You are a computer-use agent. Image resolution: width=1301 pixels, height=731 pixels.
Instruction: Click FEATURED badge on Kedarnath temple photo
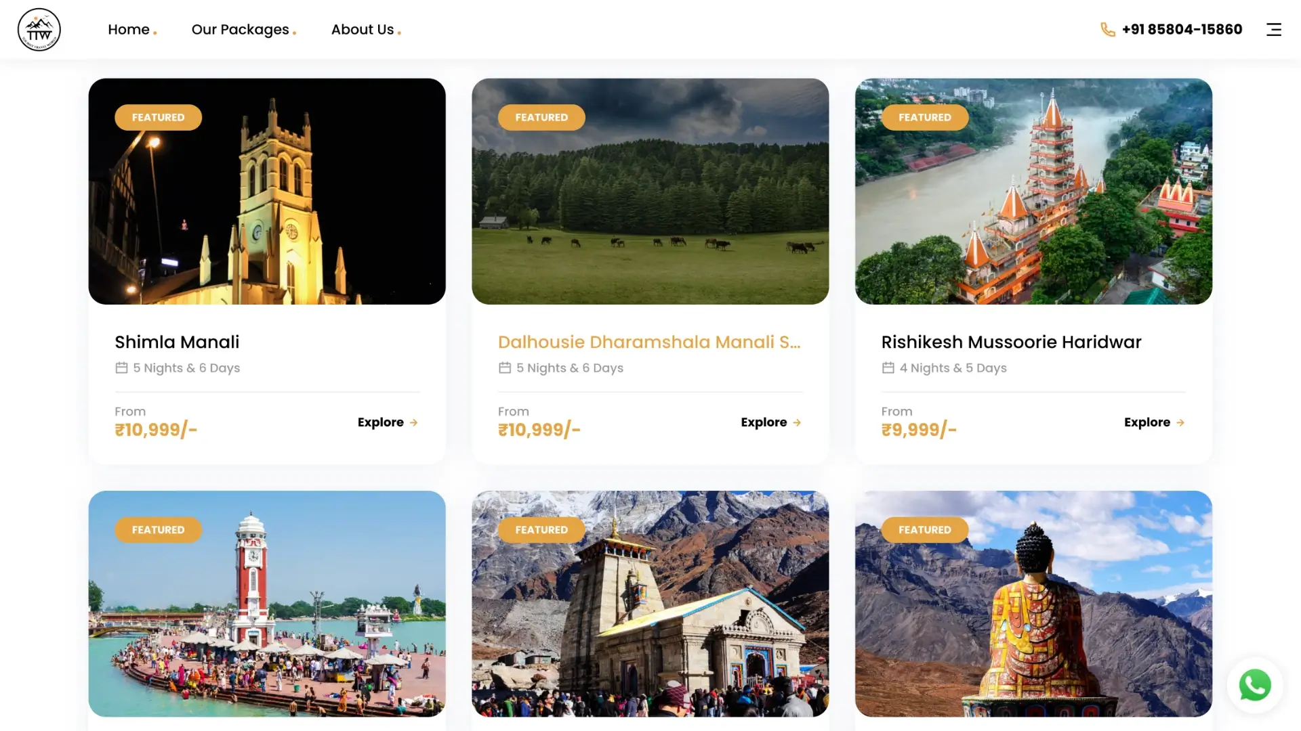tap(541, 530)
